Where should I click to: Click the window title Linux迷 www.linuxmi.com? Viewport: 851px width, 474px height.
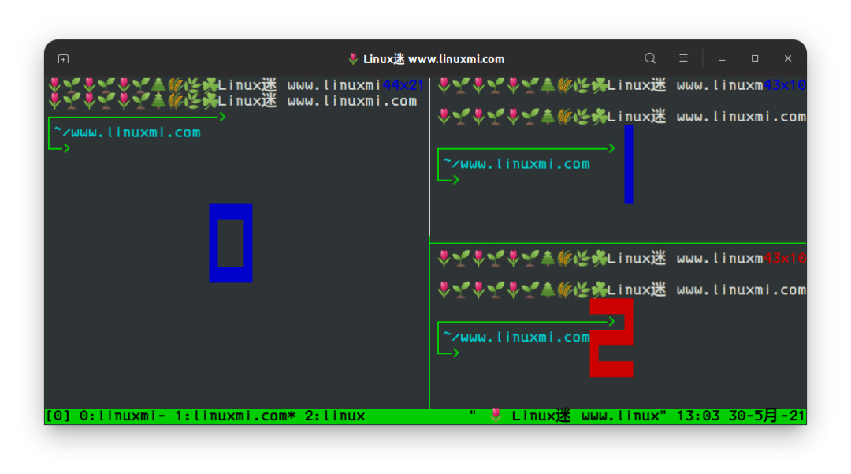(433, 58)
